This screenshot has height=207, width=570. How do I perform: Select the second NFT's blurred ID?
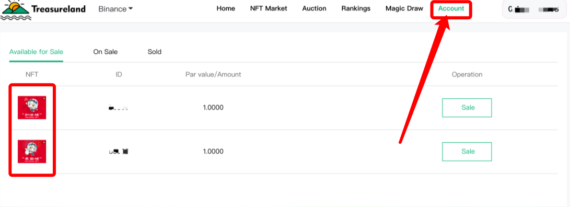click(x=119, y=152)
